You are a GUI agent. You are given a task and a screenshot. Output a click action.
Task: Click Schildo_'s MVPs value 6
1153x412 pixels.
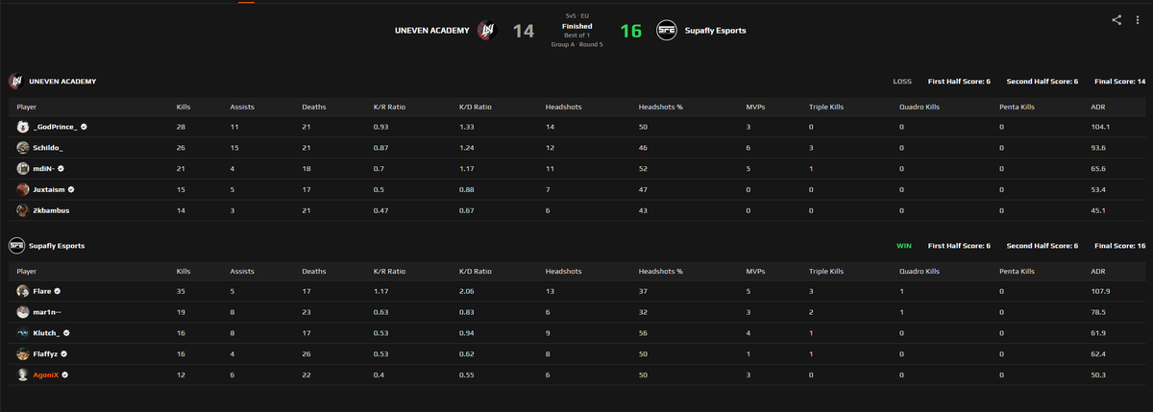(x=748, y=148)
